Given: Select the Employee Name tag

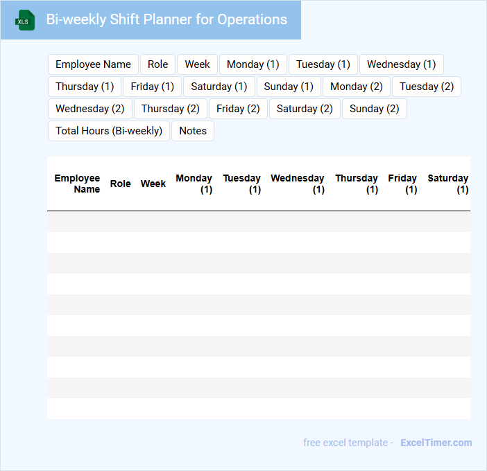Looking at the screenshot, I should (93, 64).
